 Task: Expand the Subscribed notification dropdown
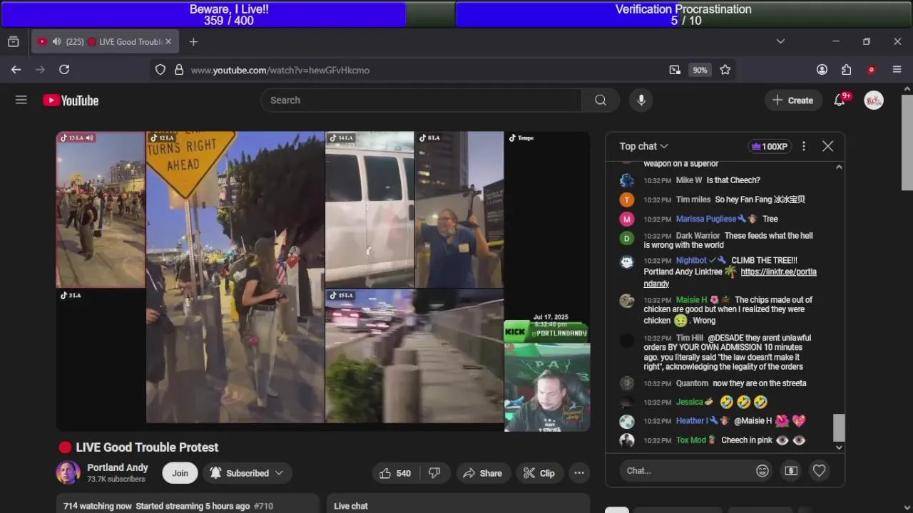coord(247,473)
